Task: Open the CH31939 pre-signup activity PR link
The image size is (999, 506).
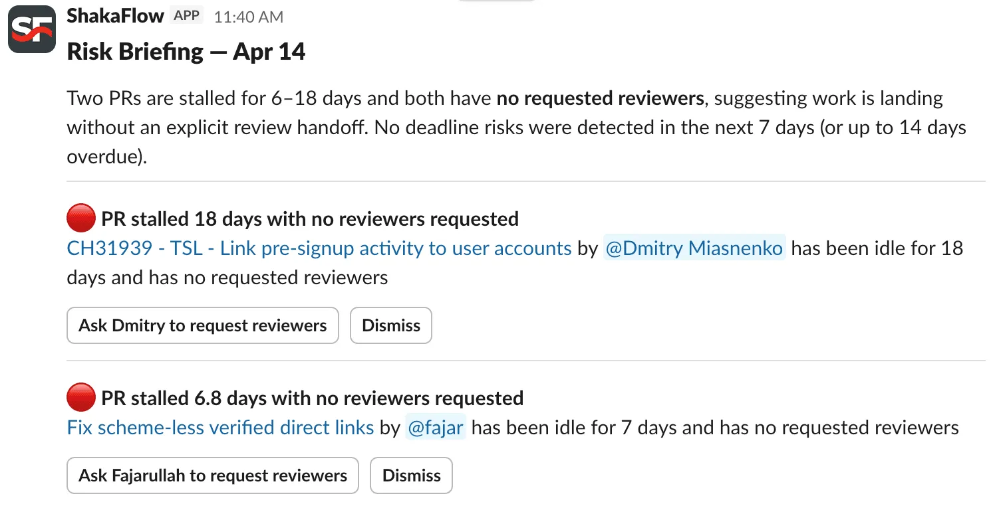Action: click(x=318, y=248)
